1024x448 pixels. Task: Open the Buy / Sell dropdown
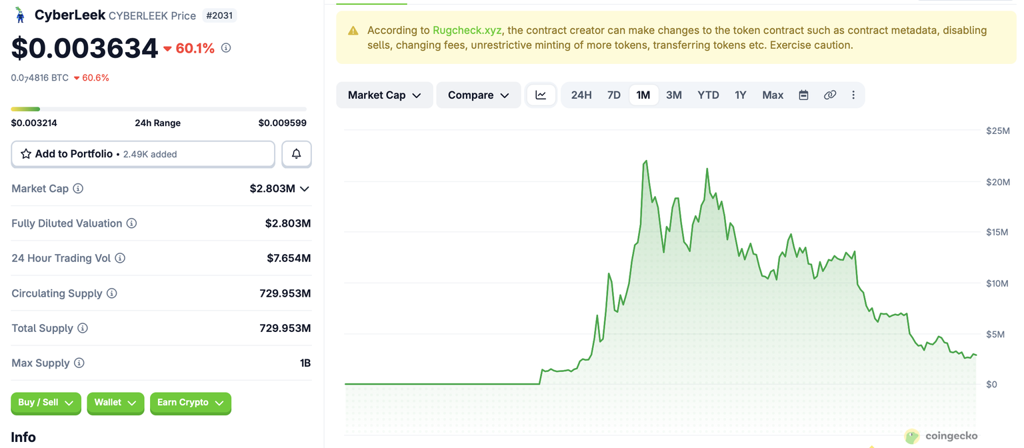[x=46, y=403]
